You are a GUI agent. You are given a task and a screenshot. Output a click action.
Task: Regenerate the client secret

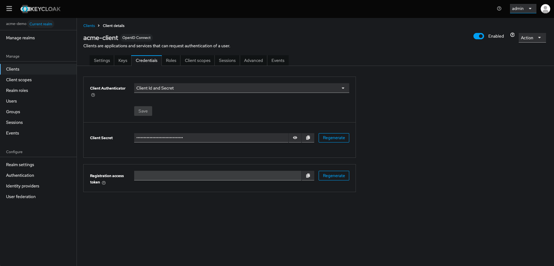pyautogui.click(x=334, y=138)
